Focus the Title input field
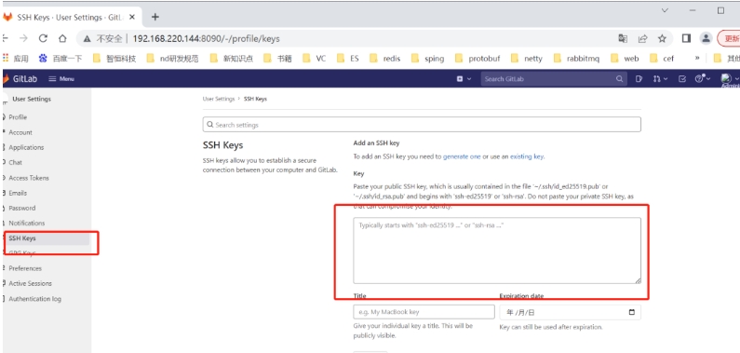This screenshot has height=353, width=740. click(x=424, y=312)
